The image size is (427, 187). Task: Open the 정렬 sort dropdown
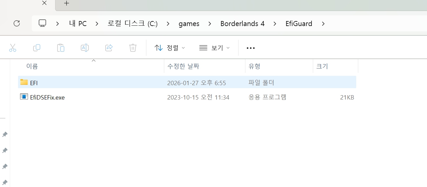(x=170, y=48)
